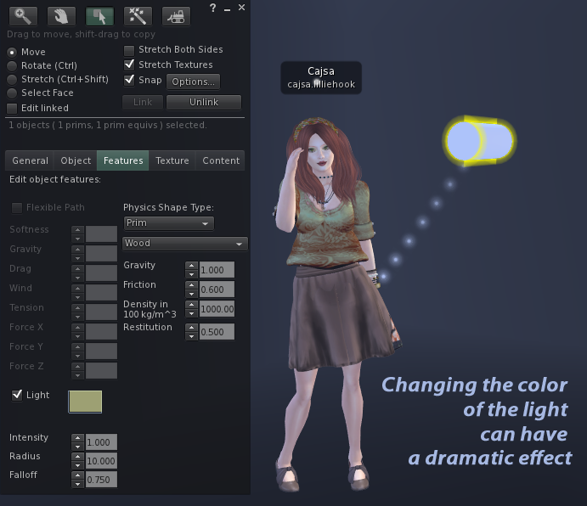Increase Gravity value with up arrow
Viewport: 587px width, 506px height.
pyautogui.click(x=191, y=266)
